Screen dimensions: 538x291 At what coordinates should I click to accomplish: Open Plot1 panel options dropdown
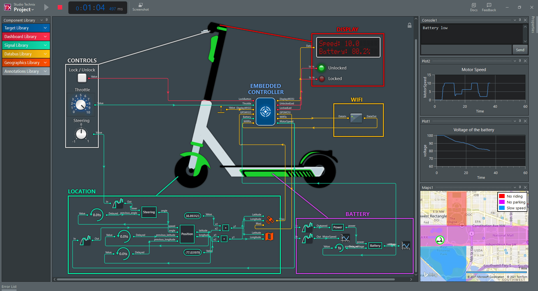click(x=515, y=121)
